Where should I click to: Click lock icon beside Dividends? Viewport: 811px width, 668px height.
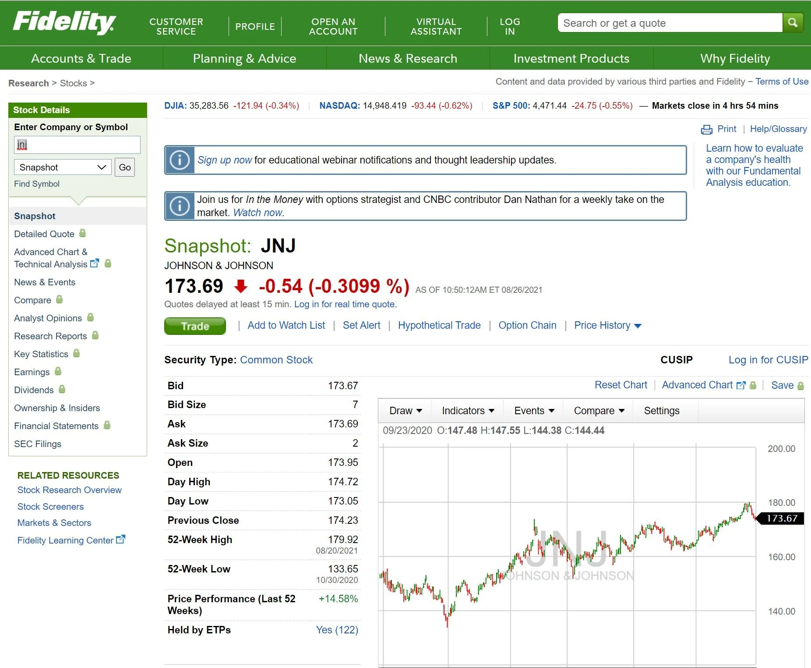pyautogui.click(x=62, y=389)
